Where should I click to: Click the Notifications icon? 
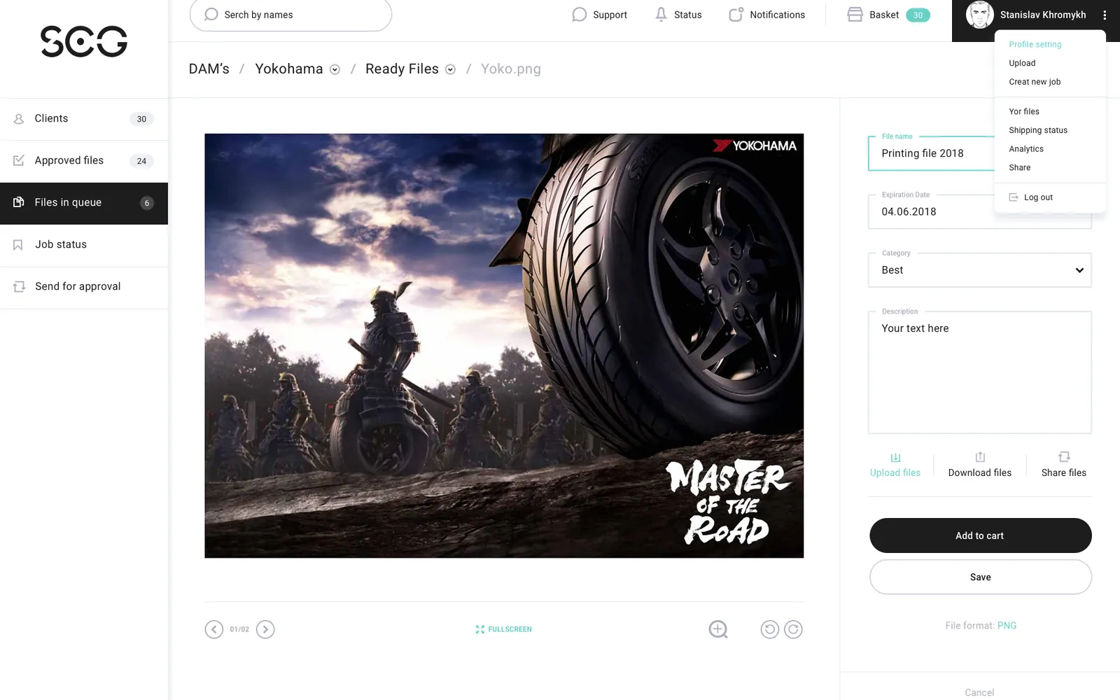tap(736, 15)
